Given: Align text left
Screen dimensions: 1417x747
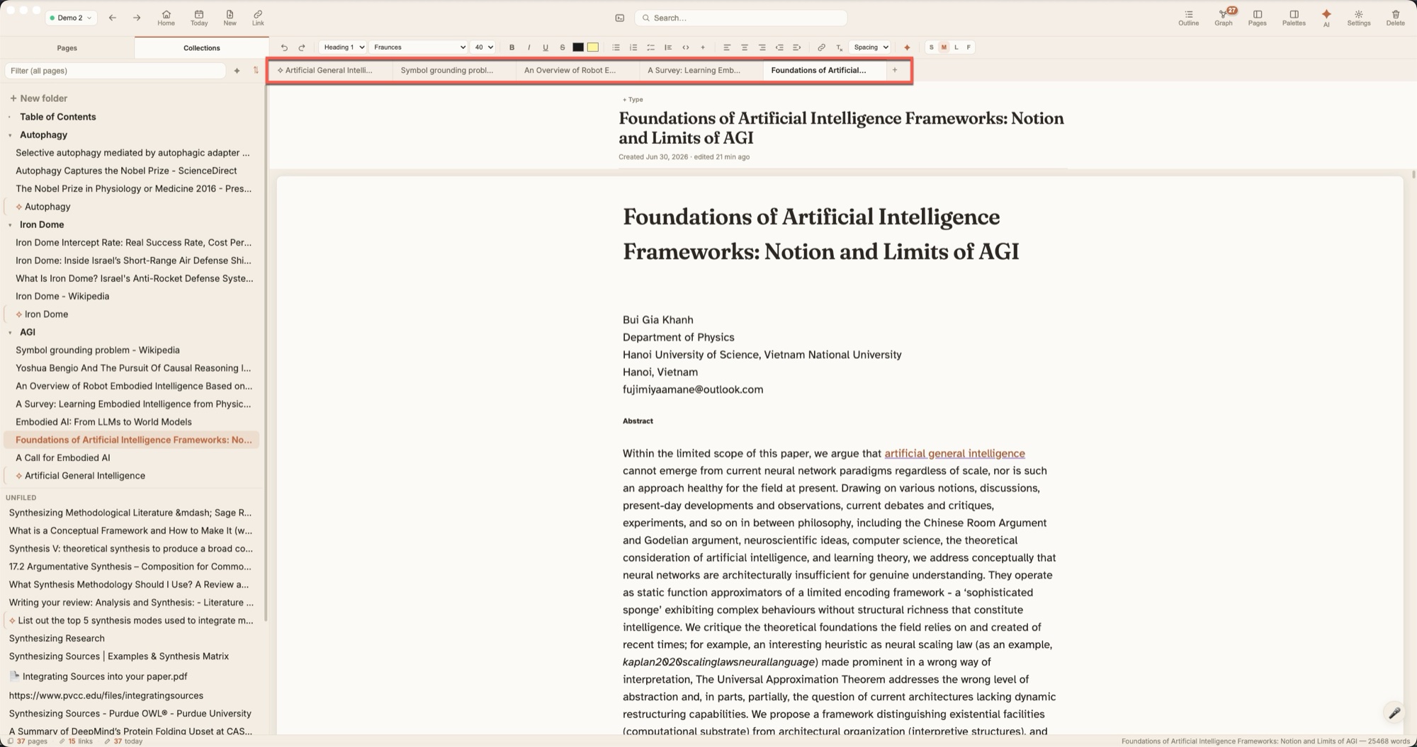Looking at the screenshot, I should point(726,47).
